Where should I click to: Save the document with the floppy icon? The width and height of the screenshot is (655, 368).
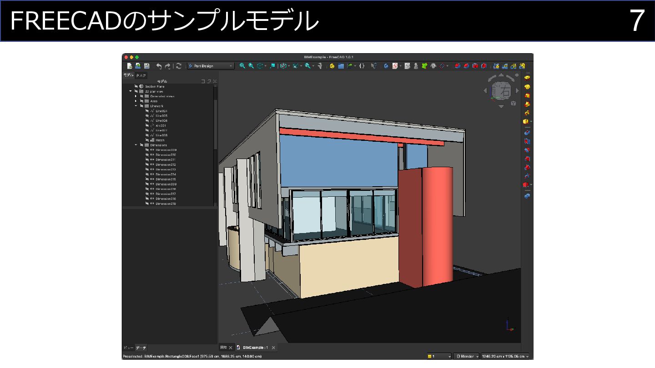pyautogui.click(x=146, y=66)
